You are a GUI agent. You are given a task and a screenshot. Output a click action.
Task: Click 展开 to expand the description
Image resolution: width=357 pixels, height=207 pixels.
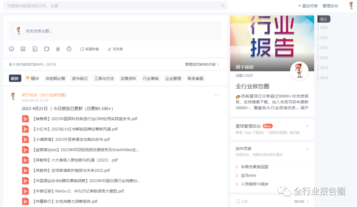click(x=304, y=108)
